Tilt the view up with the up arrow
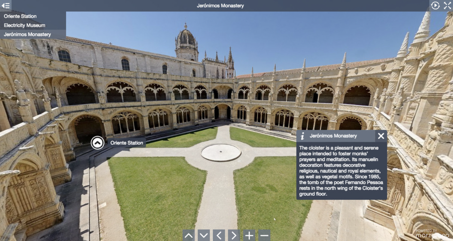The height and width of the screenshot is (241, 453). pyautogui.click(x=189, y=235)
